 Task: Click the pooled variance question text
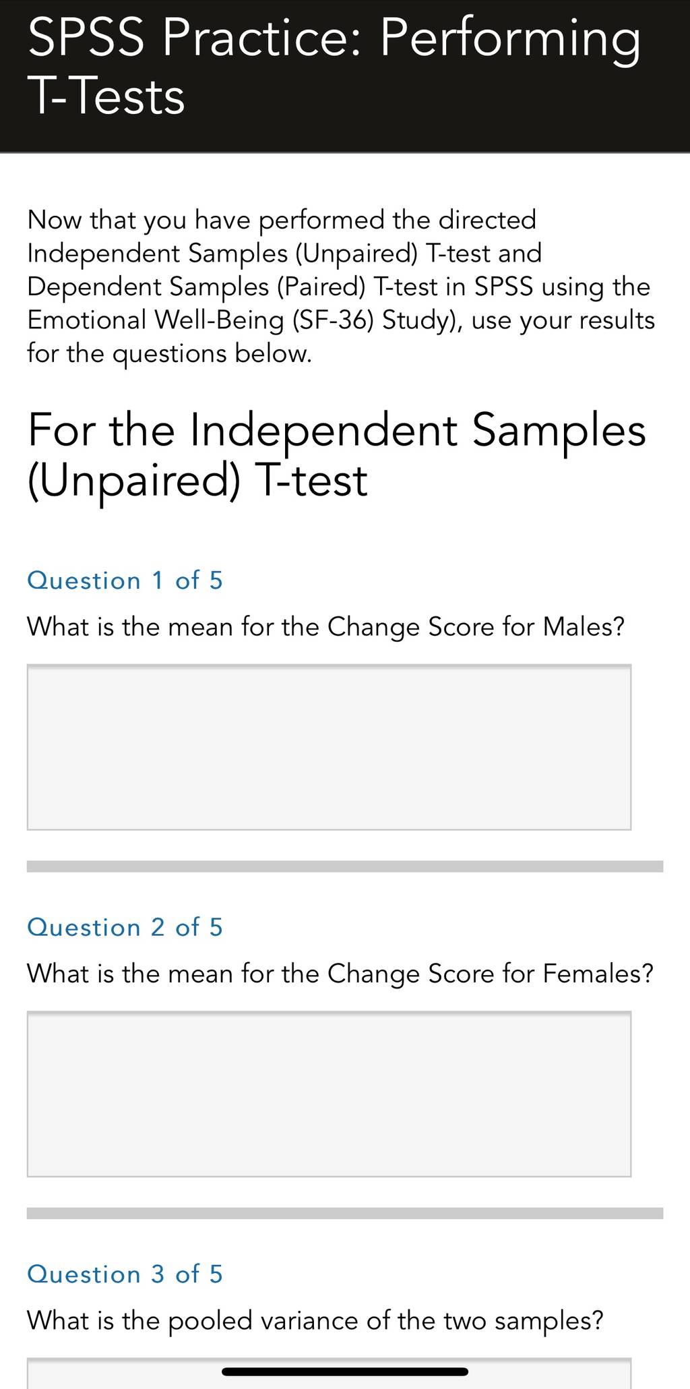pos(315,1320)
